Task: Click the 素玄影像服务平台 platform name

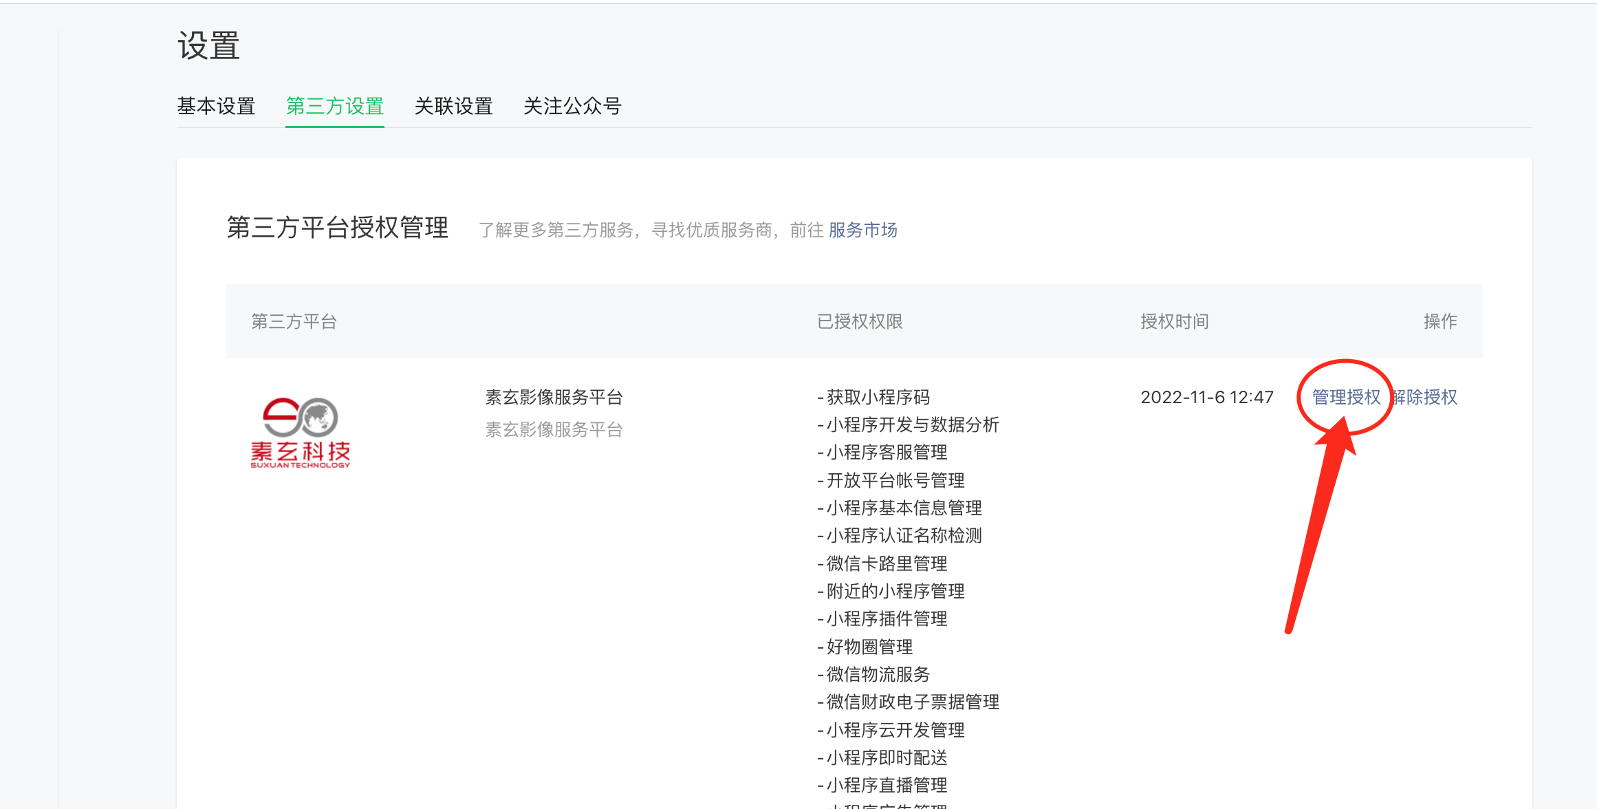Action: pyautogui.click(x=554, y=397)
